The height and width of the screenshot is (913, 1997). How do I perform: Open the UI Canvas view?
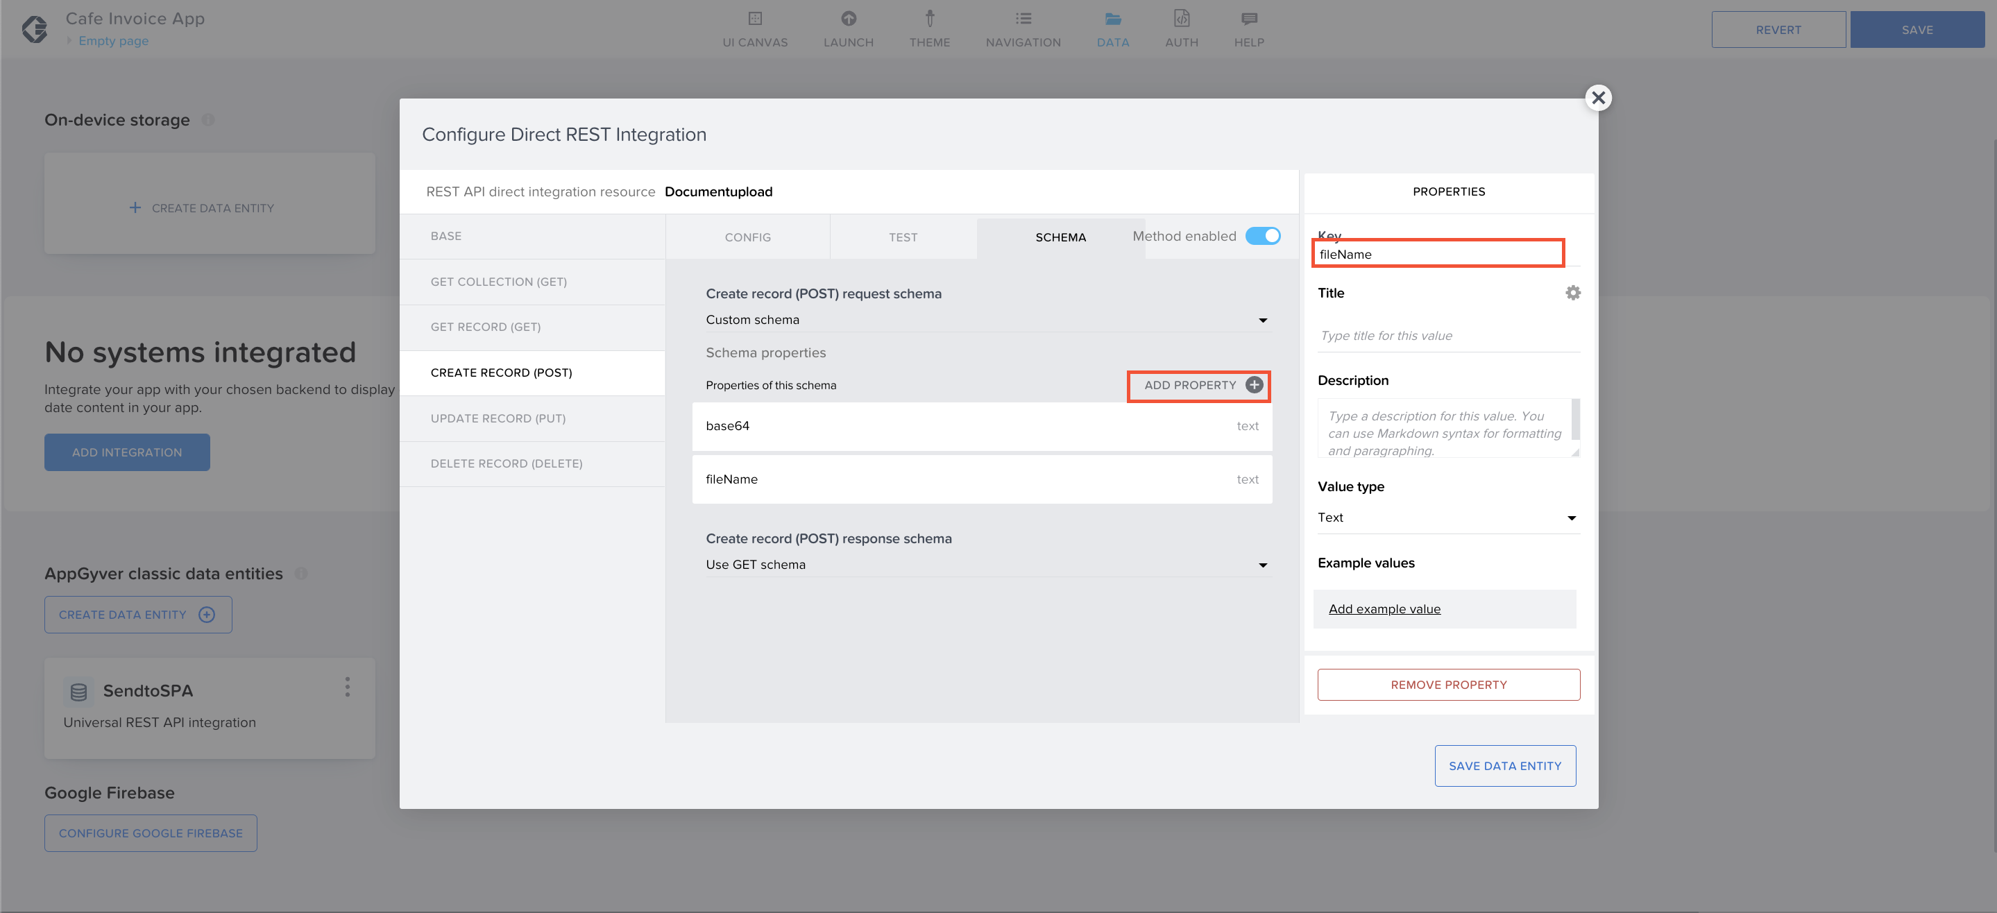pyautogui.click(x=754, y=29)
